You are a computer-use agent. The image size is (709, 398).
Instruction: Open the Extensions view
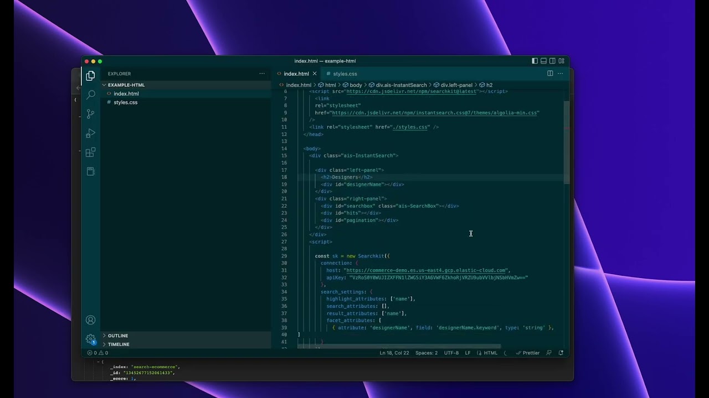pyautogui.click(x=90, y=152)
